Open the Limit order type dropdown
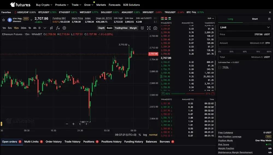The width and height of the screenshot is (273, 155). [x=245, y=27]
